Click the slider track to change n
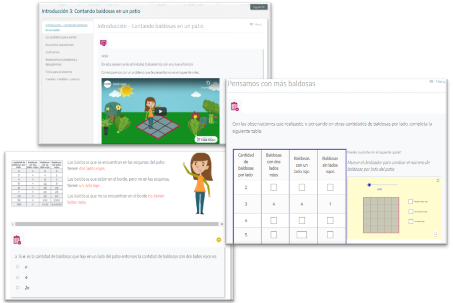Viewport: 453px width, 303px height. tap(382, 185)
